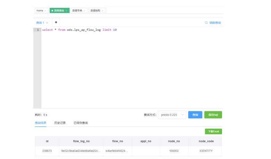Viewport: 271px width, 159px height.
Task: Select cell with id 238673
Action: 47,151
